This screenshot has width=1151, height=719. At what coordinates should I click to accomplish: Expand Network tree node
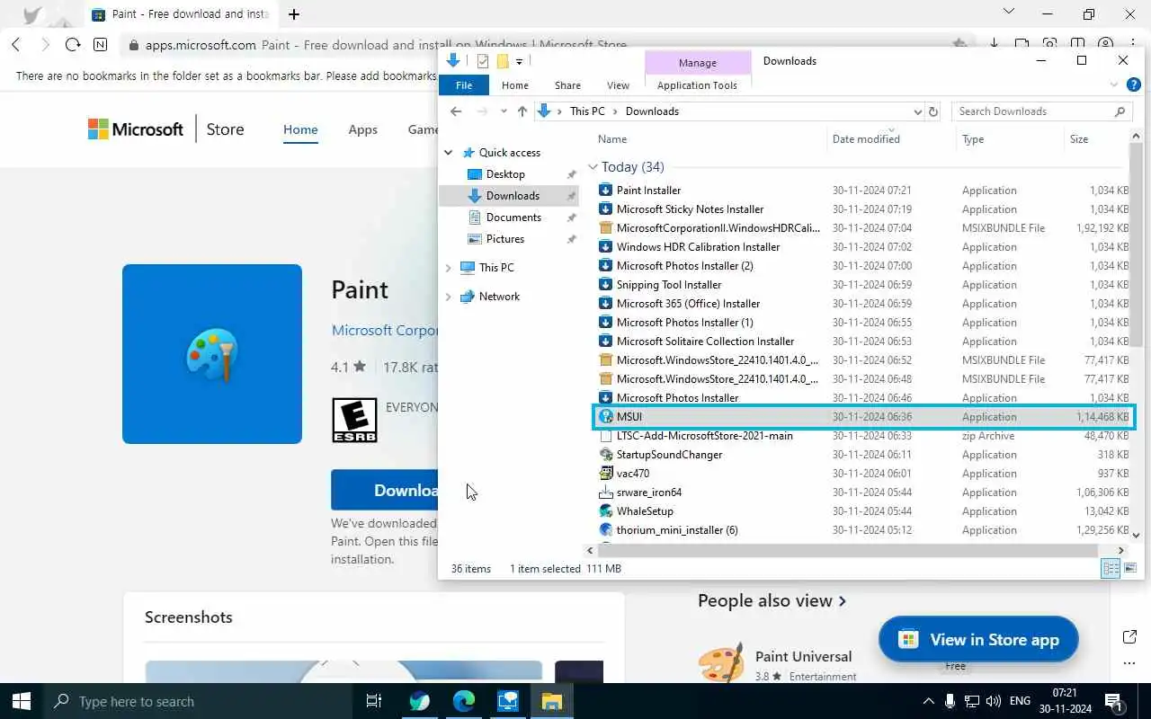point(449,297)
